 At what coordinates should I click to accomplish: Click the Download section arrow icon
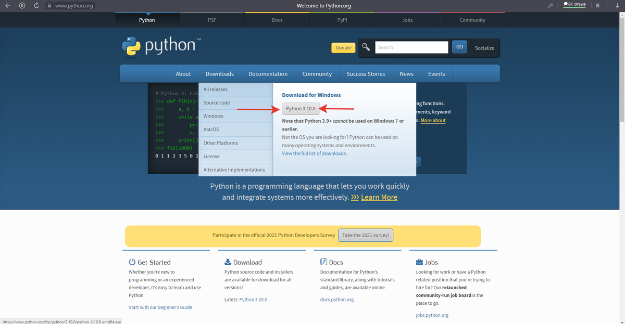pos(228,262)
